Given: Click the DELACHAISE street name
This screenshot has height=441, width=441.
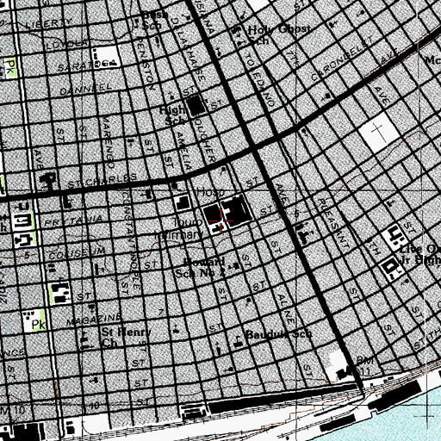Looking at the screenshot, I should [x=189, y=49].
